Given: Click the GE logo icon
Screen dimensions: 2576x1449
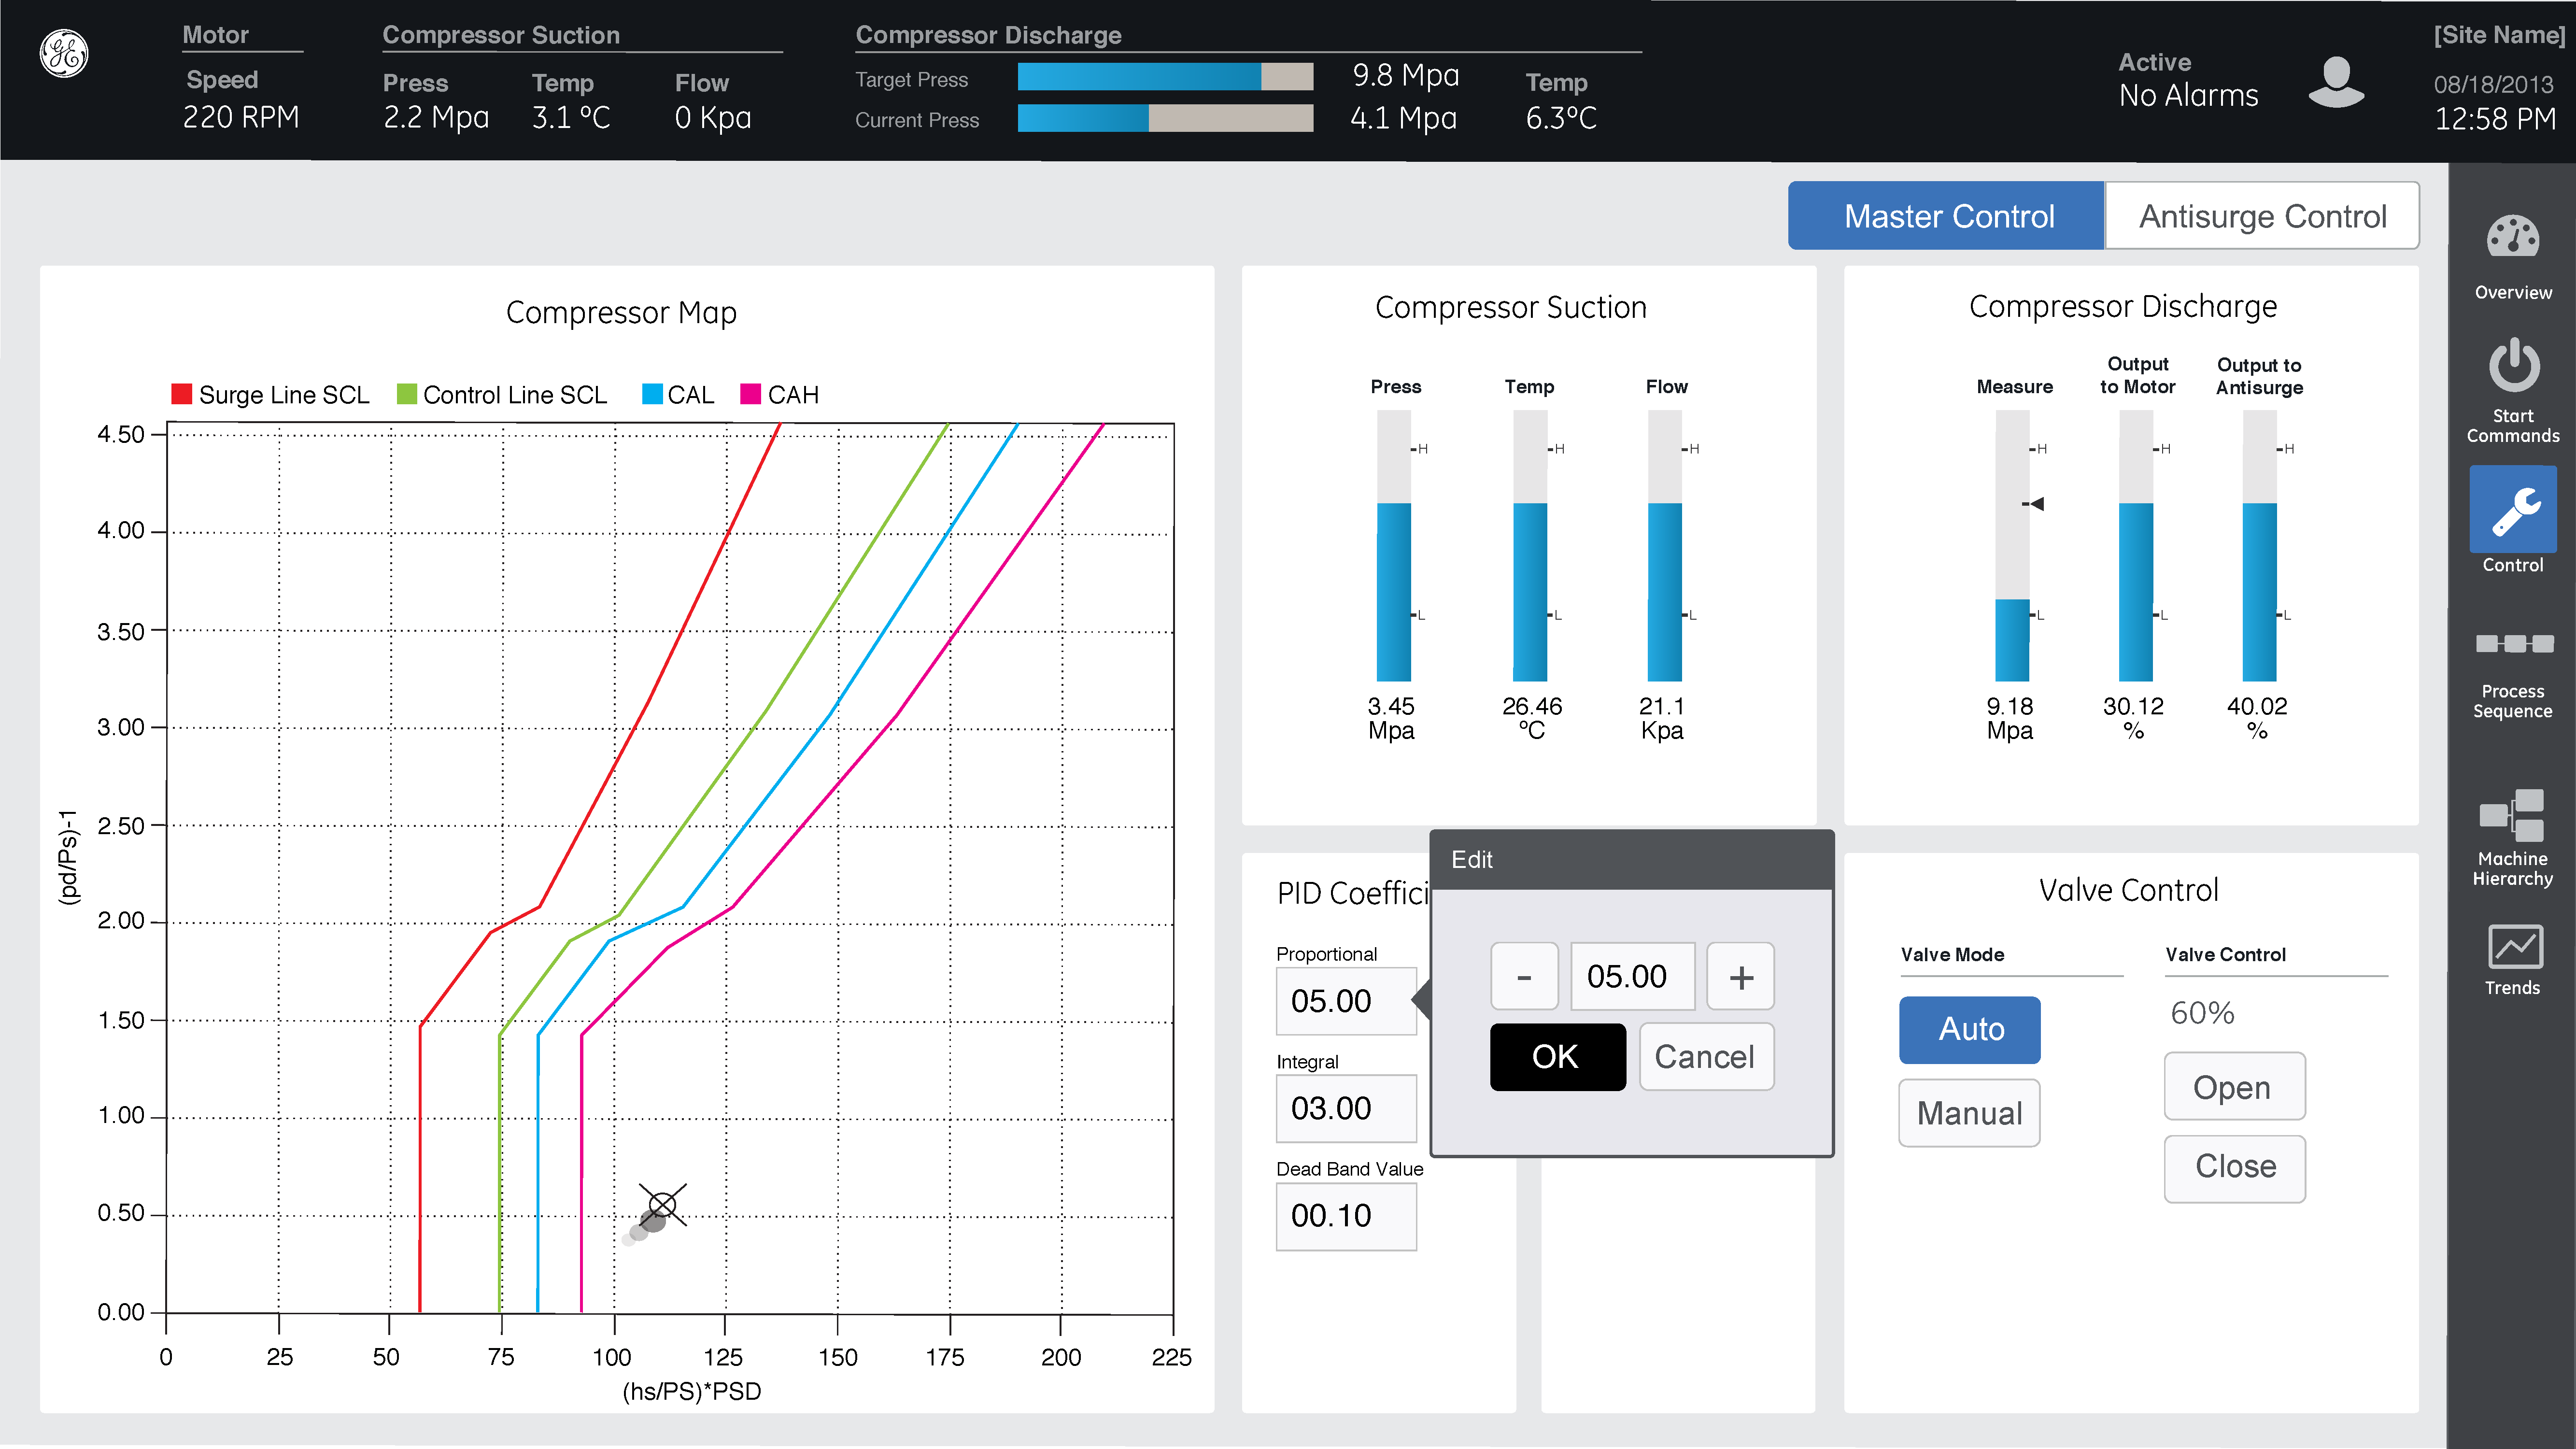Looking at the screenshot, I should point(64,54).
